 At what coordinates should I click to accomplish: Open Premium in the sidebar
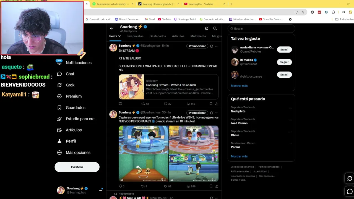(69, 96)
